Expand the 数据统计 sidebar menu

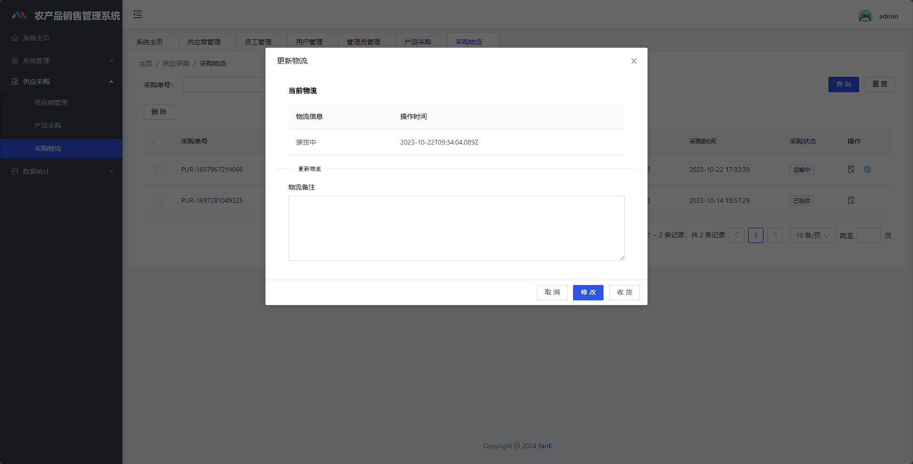[x=61, y=171]
